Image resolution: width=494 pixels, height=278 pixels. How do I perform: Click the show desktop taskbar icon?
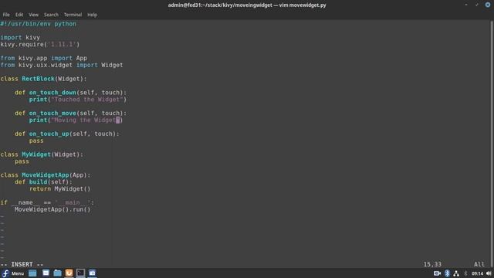point(32,273)
